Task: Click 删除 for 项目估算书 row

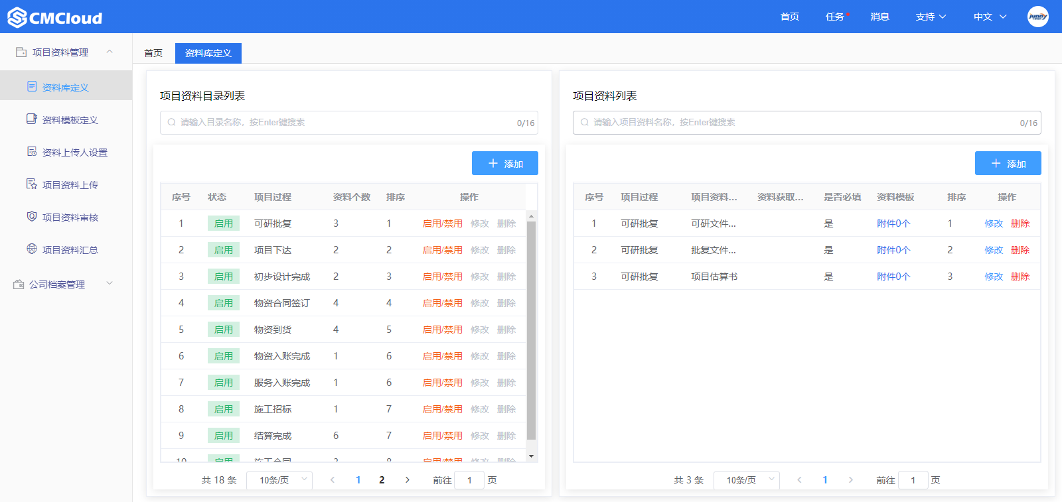Action: [x=1020, y=277]
